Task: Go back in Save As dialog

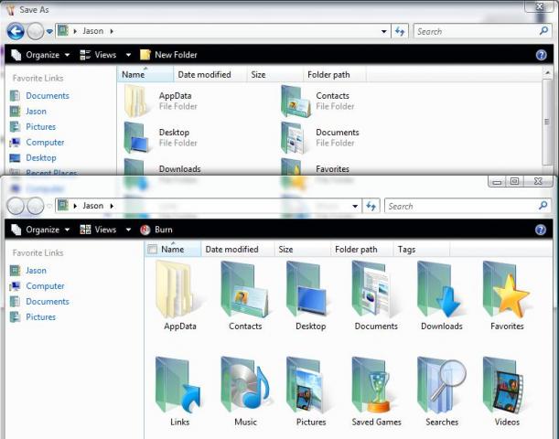Action: (x=16, y=31)
